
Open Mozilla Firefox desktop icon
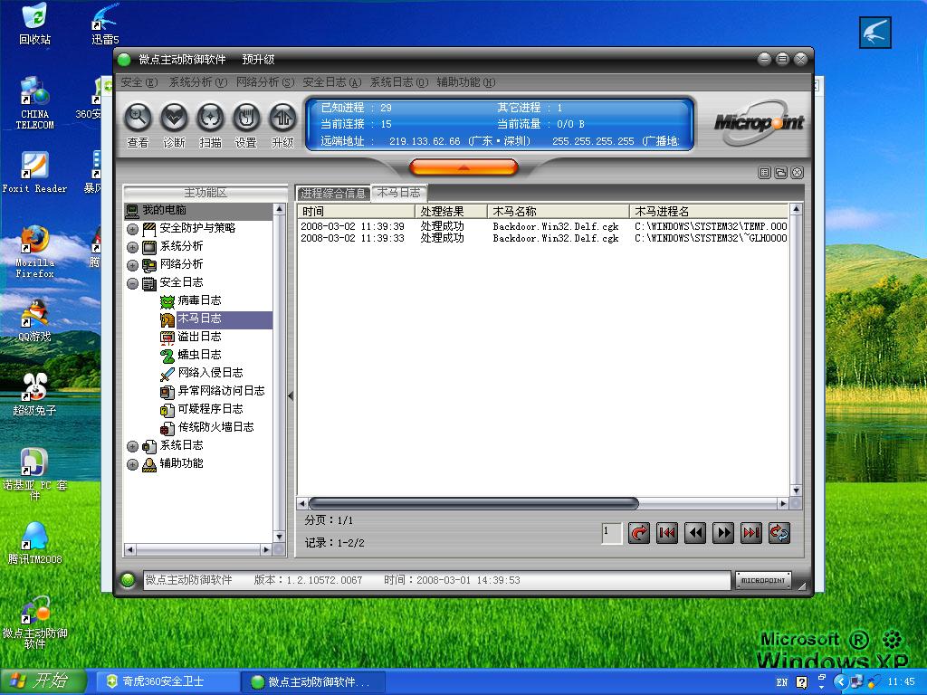[x=34, y=252]
